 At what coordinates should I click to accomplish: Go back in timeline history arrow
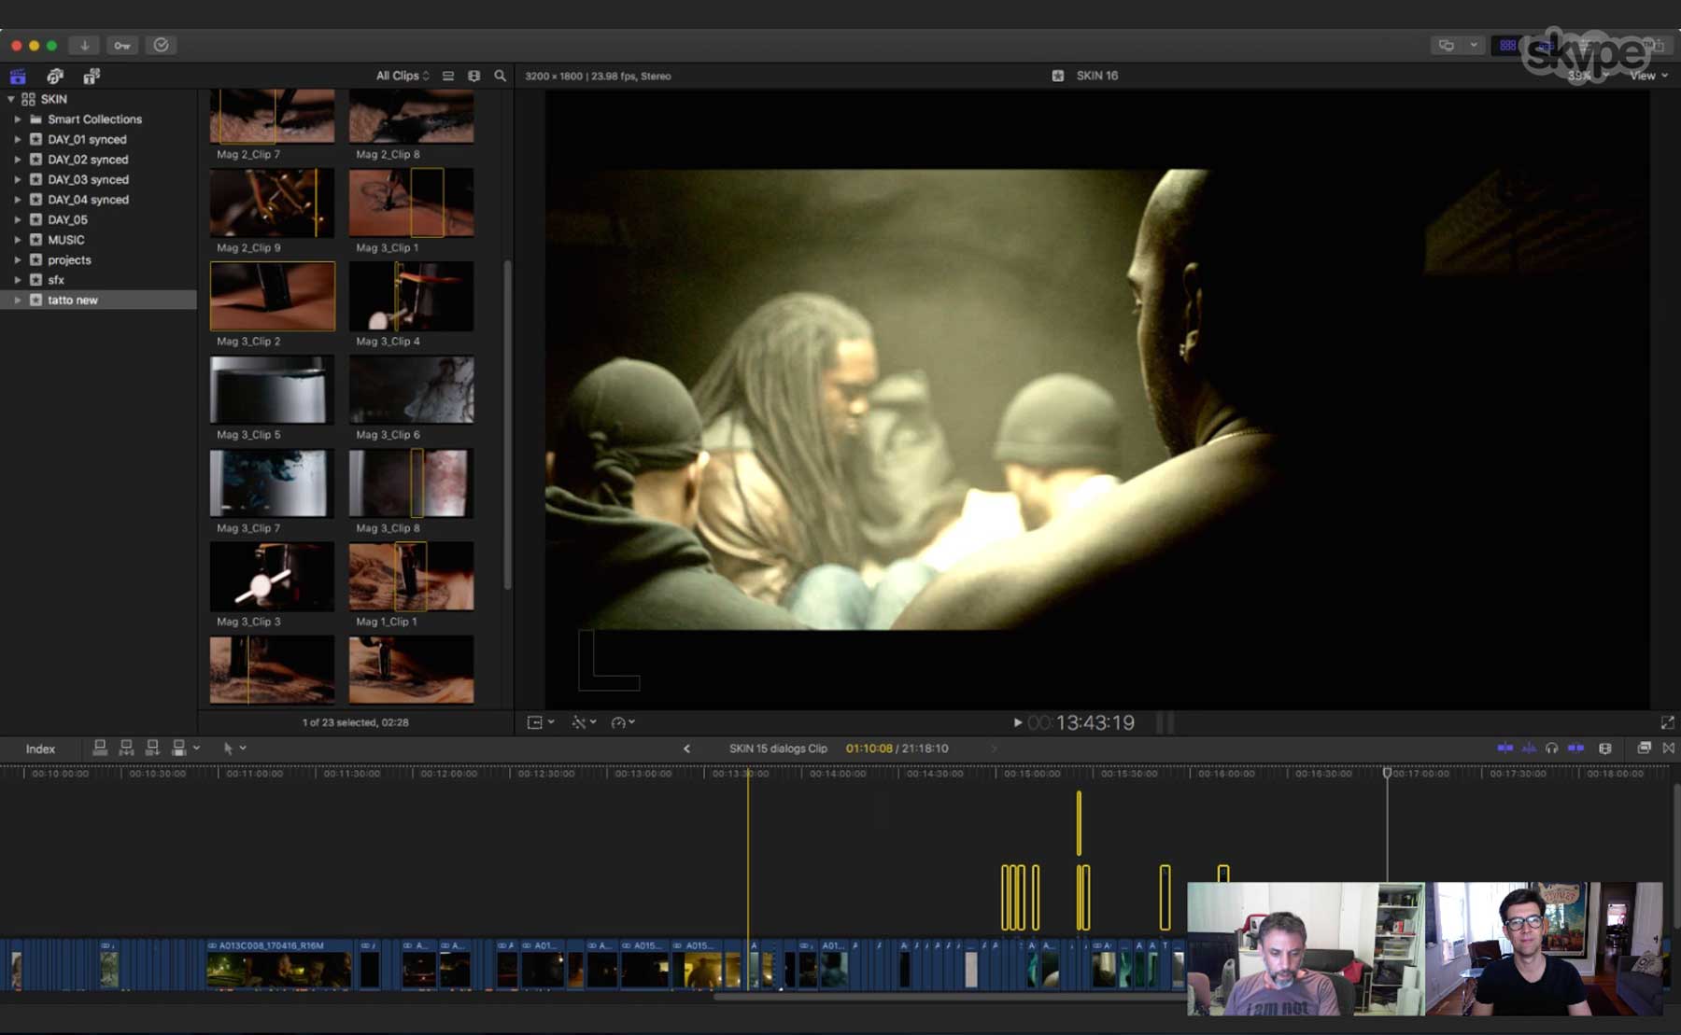click(686, 748)
